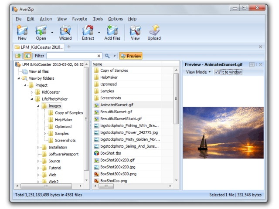Switch to LPM_KidCoaster 2010 tab

39,47
